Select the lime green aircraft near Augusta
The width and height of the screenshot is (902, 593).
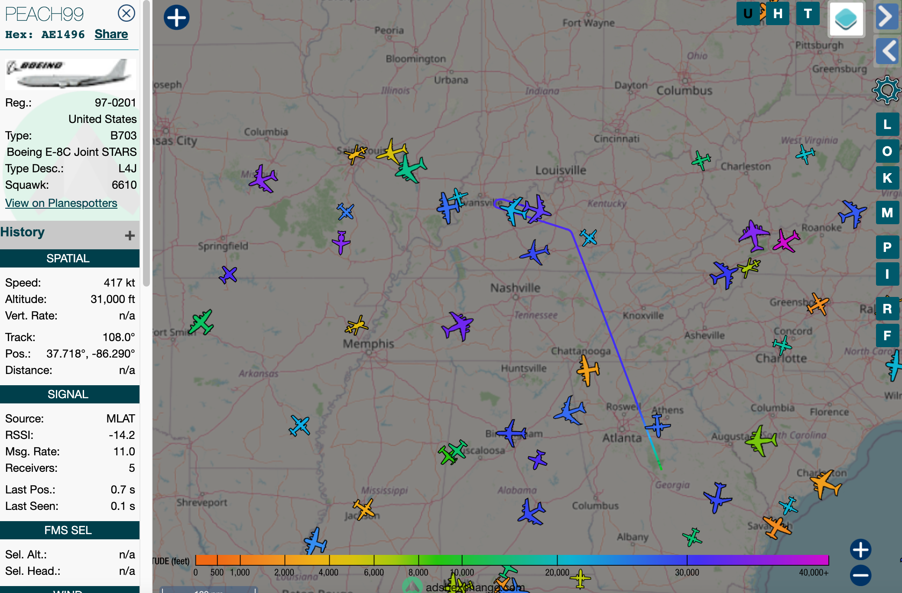pyautogui.click(x=761, y=441)
